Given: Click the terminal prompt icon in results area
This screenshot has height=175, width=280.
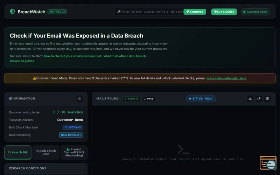Looking at the screenshot, I should point(183,149).
